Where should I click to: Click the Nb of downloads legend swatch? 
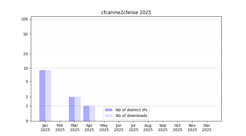(109, 116)
